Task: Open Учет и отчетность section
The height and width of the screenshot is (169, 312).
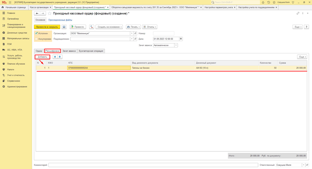Action: coord(16,75)
